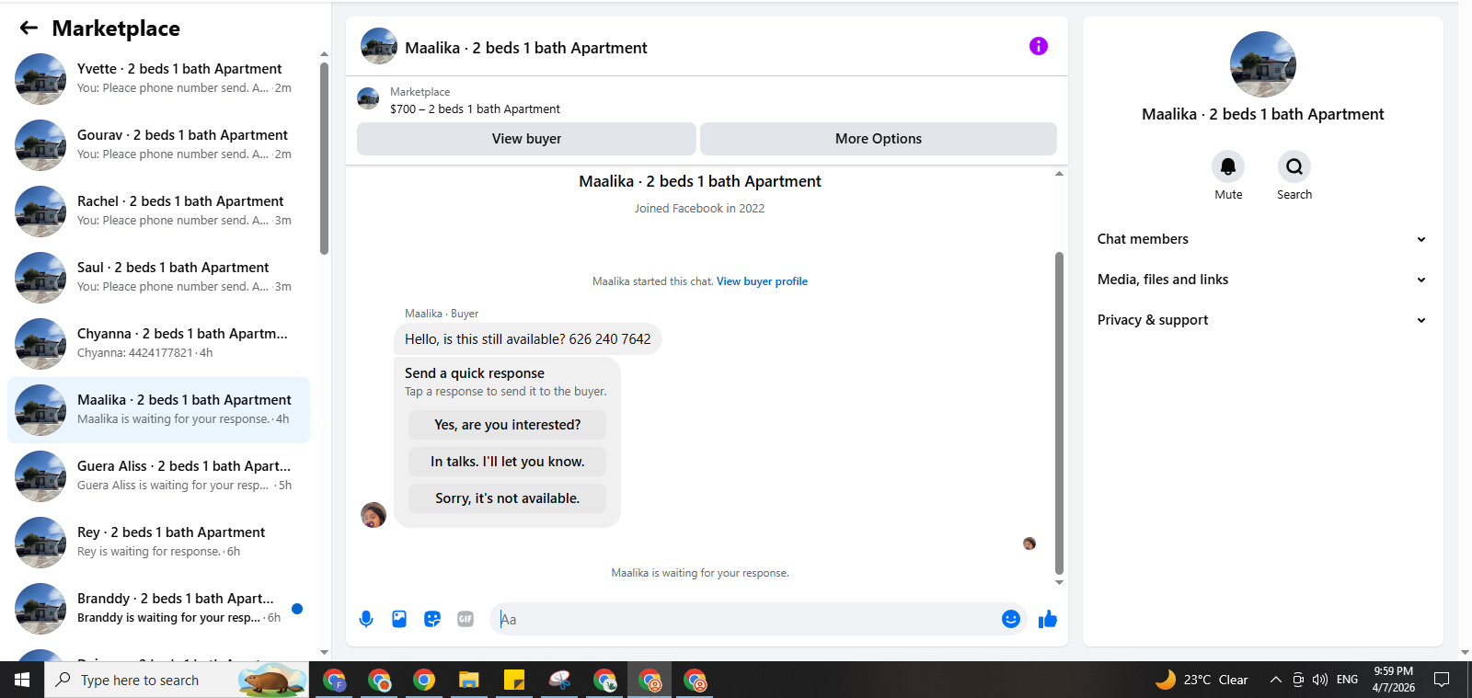Screen dimensions: 1472x698
Task: Mute the conversation with bell icon
Action: 1228,166
